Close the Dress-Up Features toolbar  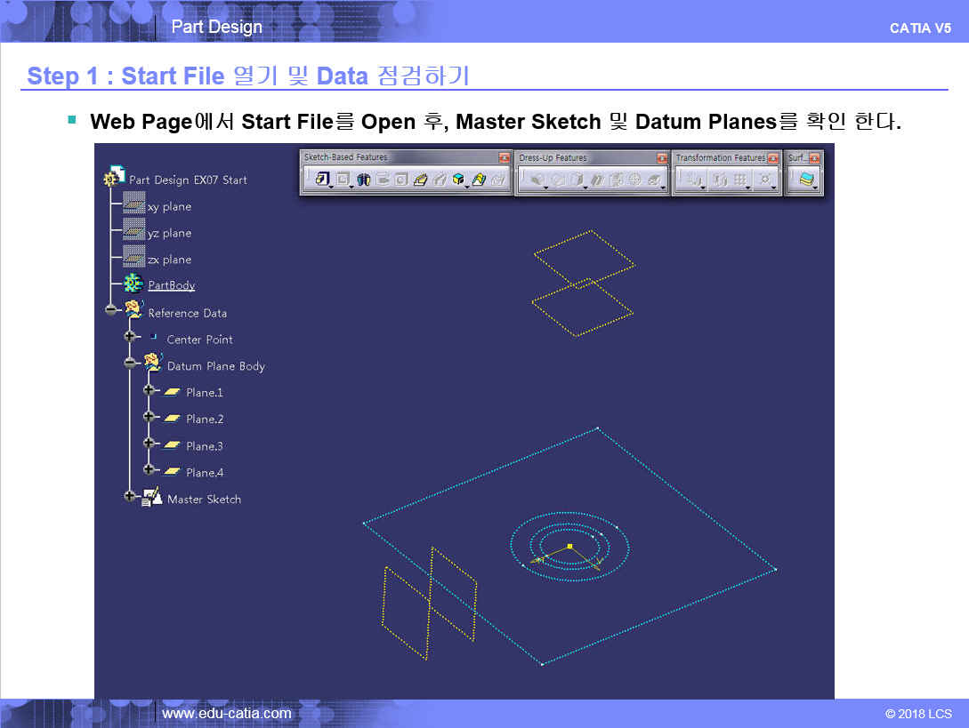point(662,158)
